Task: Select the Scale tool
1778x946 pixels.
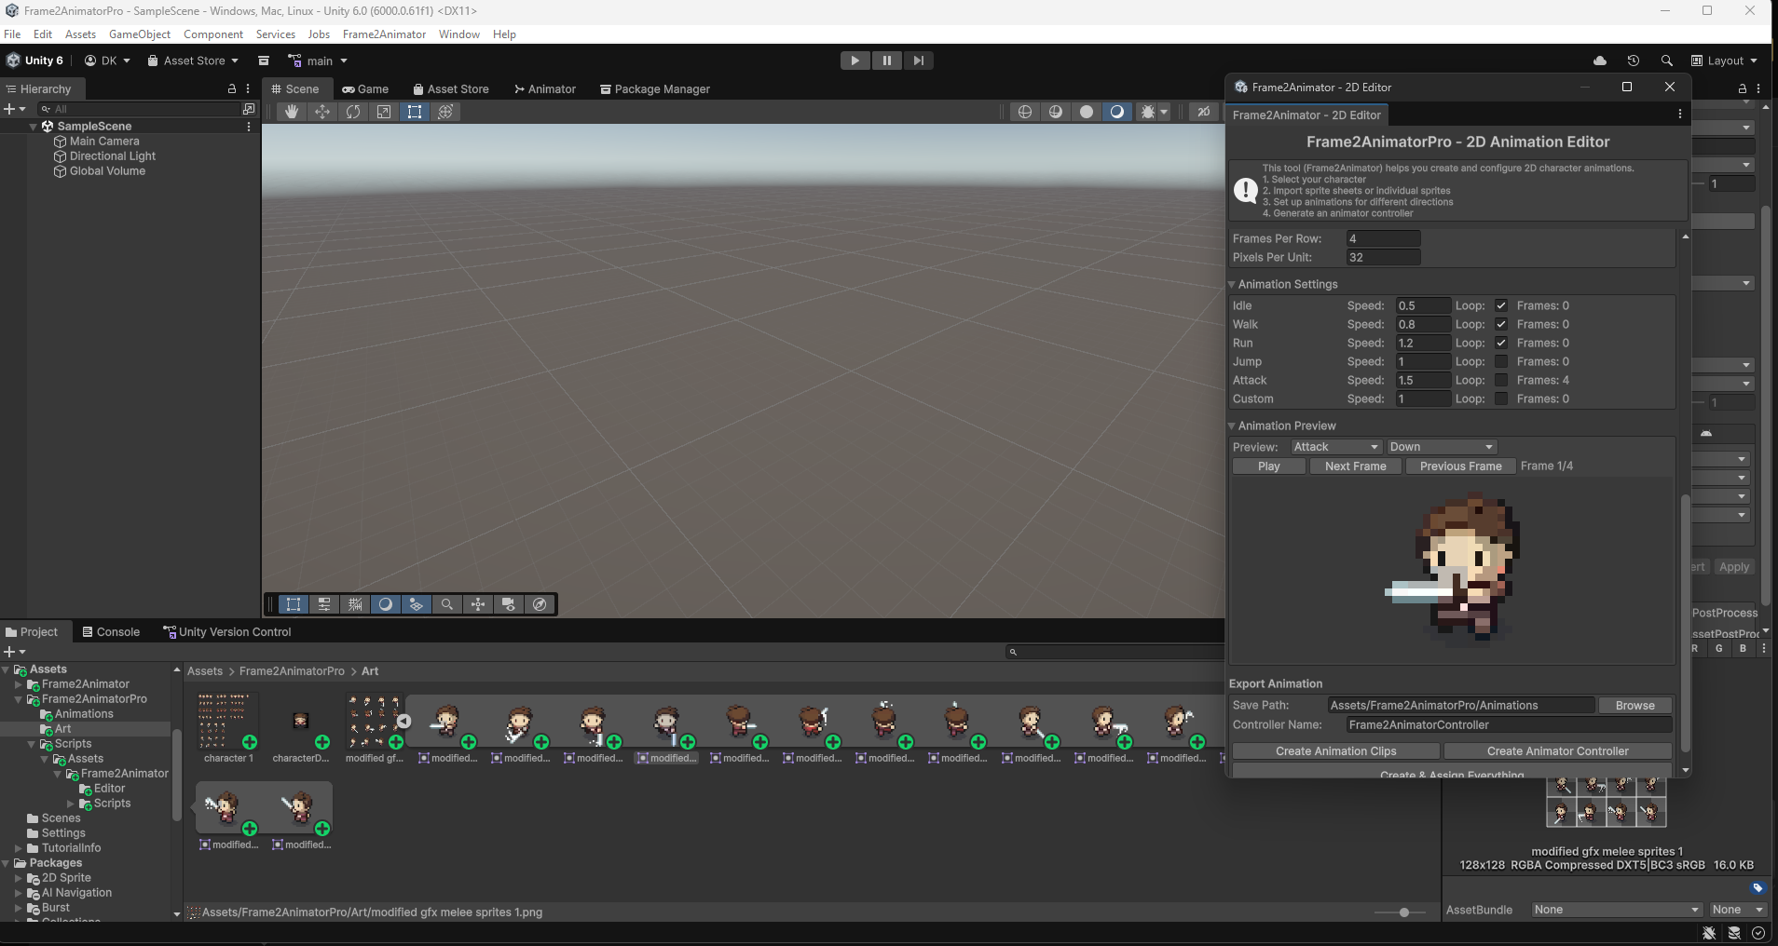Action: click(x=384, y=112)
